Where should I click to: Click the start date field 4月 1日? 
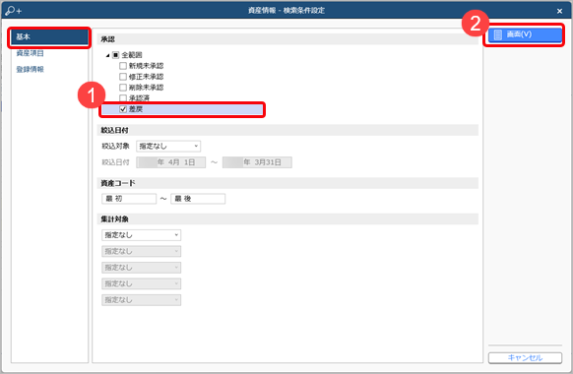pos(171,162)
